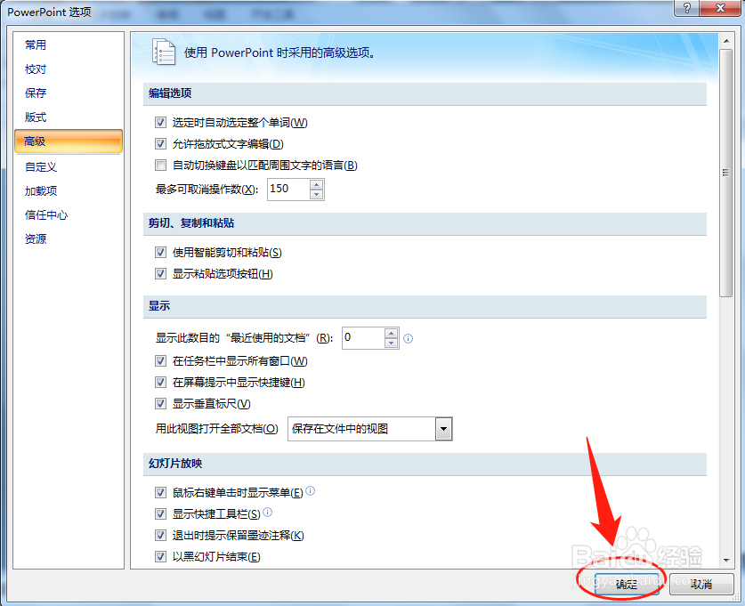Click the 用此视图打开全部文档 label
Screen dimensions: 745x606
click(x=217, y=429)
